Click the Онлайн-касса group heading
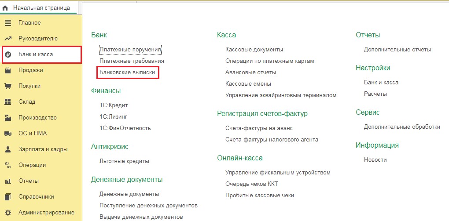 coord(240,158)
